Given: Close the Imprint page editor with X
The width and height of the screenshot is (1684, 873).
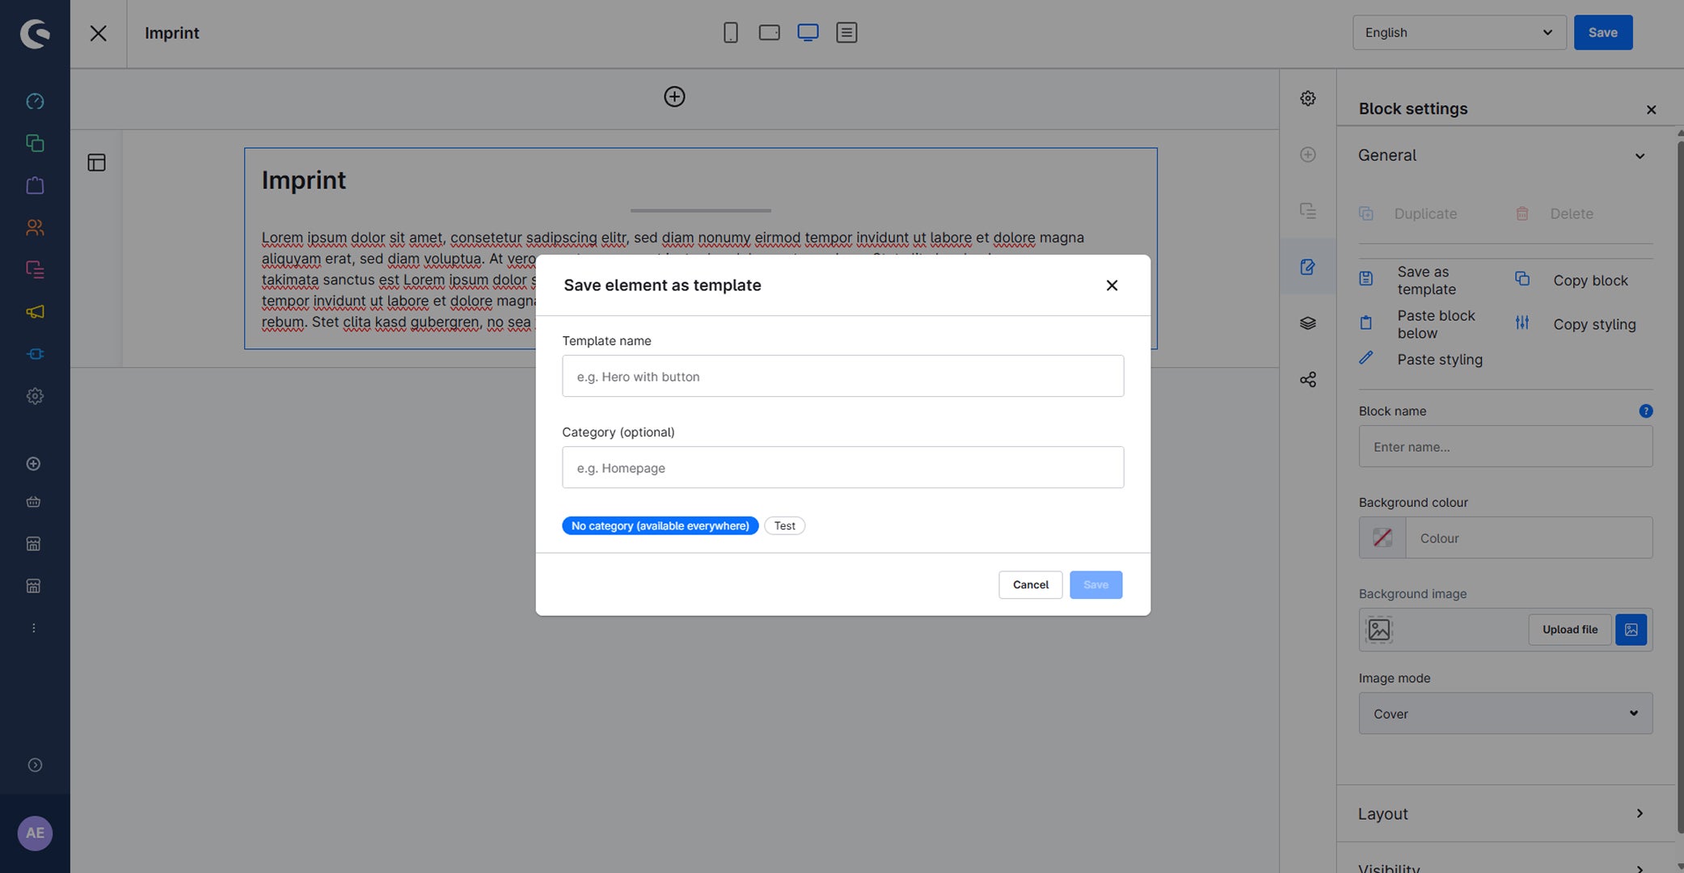Looking at the screenshot, I should pyautogui.click(x=98, y=33).
